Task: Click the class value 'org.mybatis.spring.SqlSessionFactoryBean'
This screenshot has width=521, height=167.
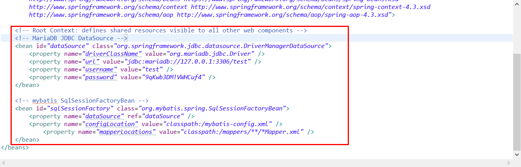Action: click(x=212, y=108)
